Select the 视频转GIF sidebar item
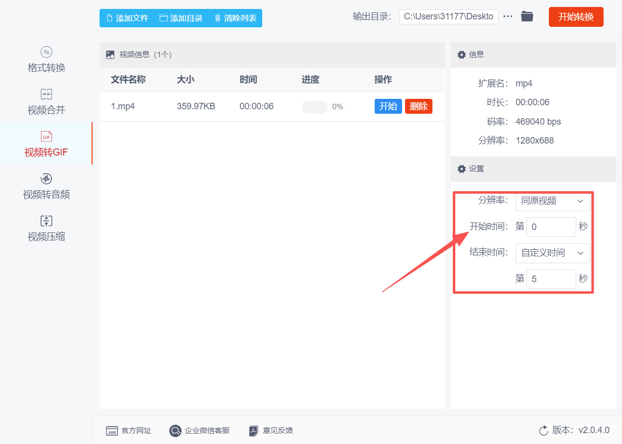Image resolution: width=622 pixels, height=444 pixels. [46, 144]
